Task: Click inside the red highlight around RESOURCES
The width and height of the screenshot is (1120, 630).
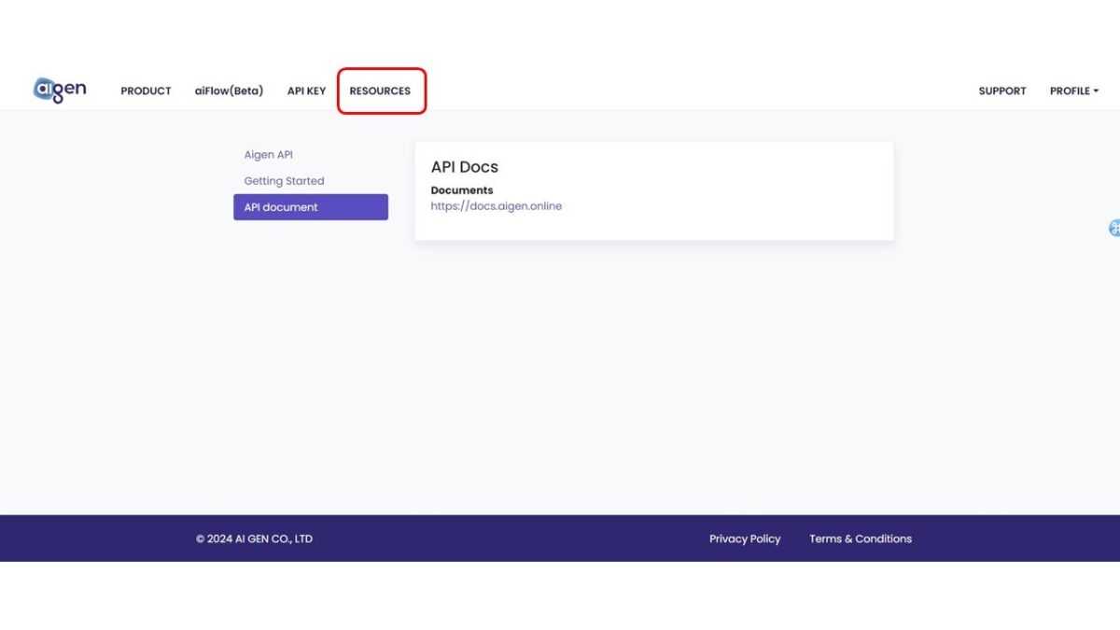Action: 380,91
